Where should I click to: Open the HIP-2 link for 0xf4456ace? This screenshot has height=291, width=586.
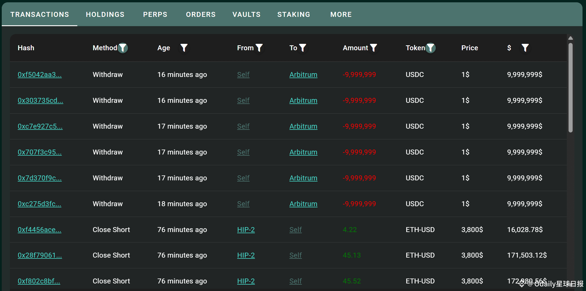246,230
